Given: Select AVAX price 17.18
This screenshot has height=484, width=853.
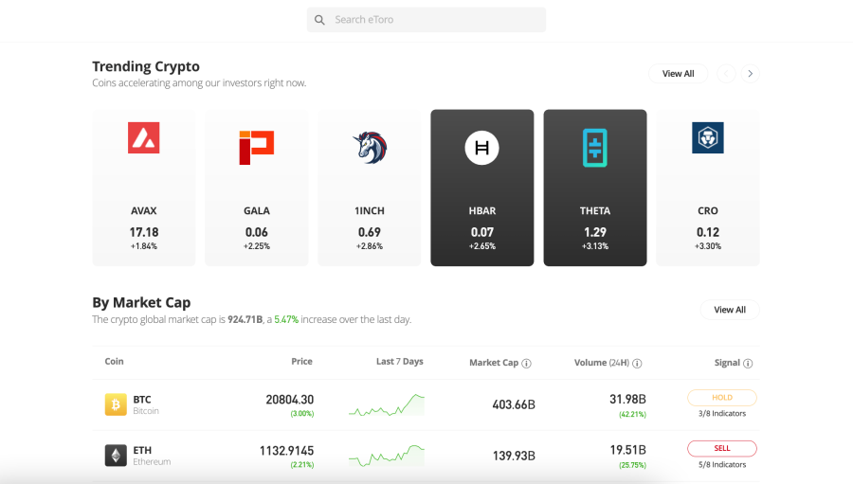Looking at the screenshot, I should [144, 232].
